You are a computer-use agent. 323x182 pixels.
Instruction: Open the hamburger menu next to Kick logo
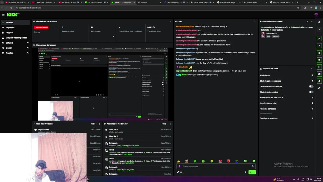(x=3, y=15)
